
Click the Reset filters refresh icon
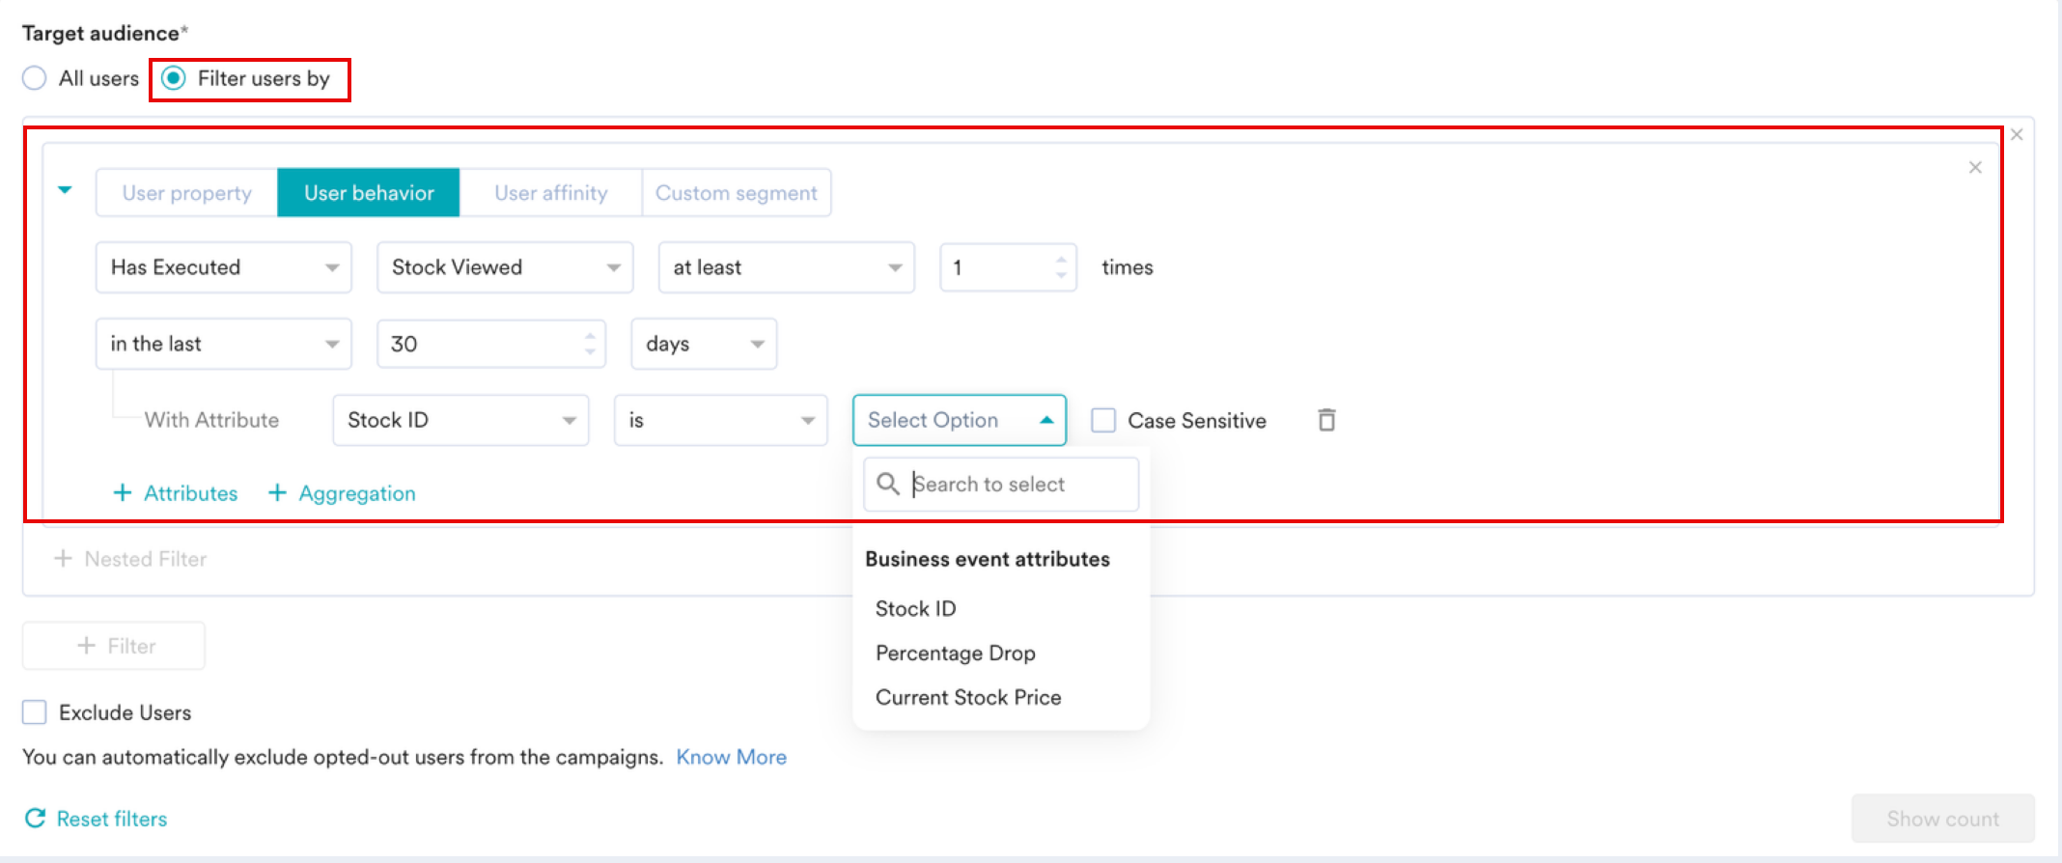(36, 819)
